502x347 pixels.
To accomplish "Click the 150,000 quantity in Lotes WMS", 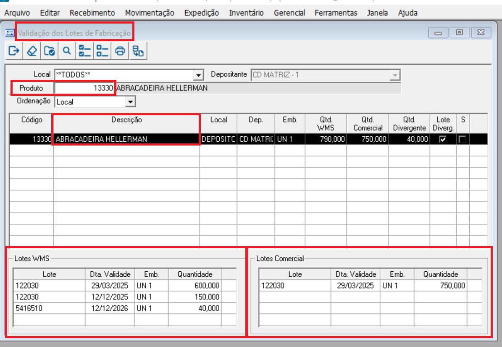I will tap(194, 297).
